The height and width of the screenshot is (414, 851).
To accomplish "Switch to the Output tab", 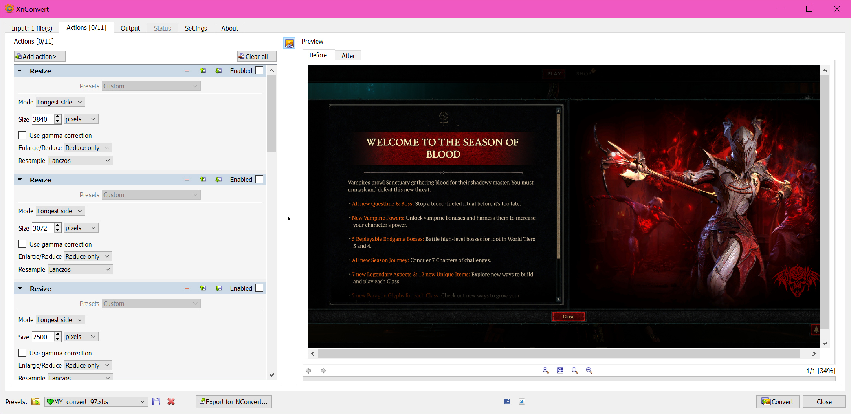I will pos(130,28).
